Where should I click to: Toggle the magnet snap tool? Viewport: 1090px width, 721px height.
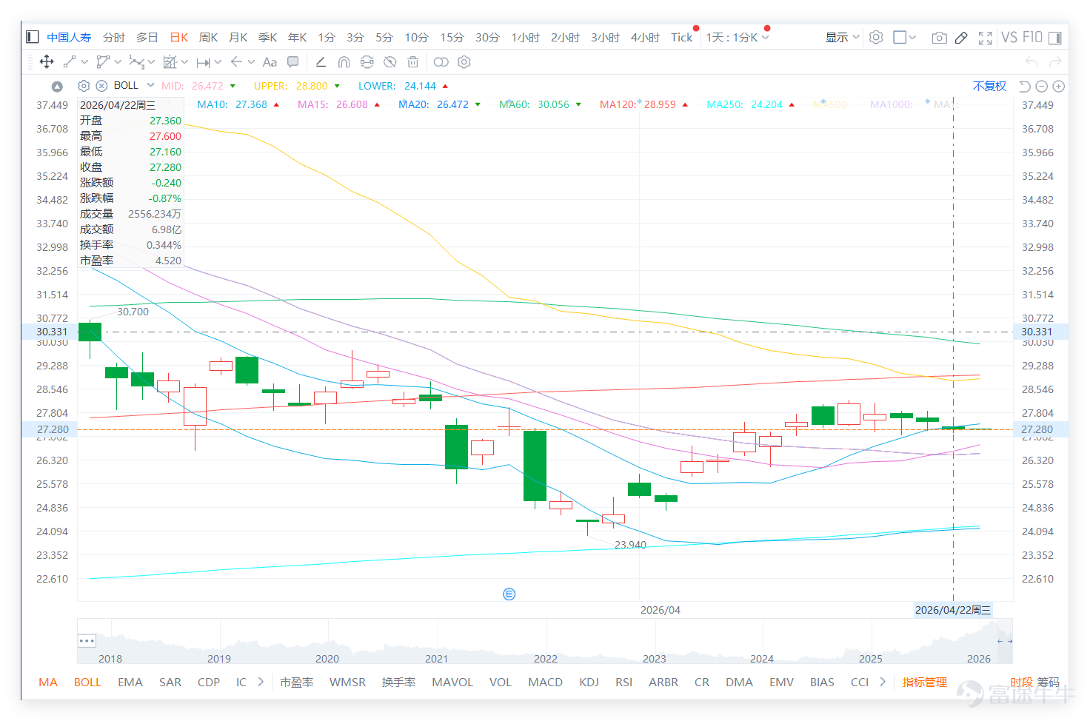coord(344,62)
